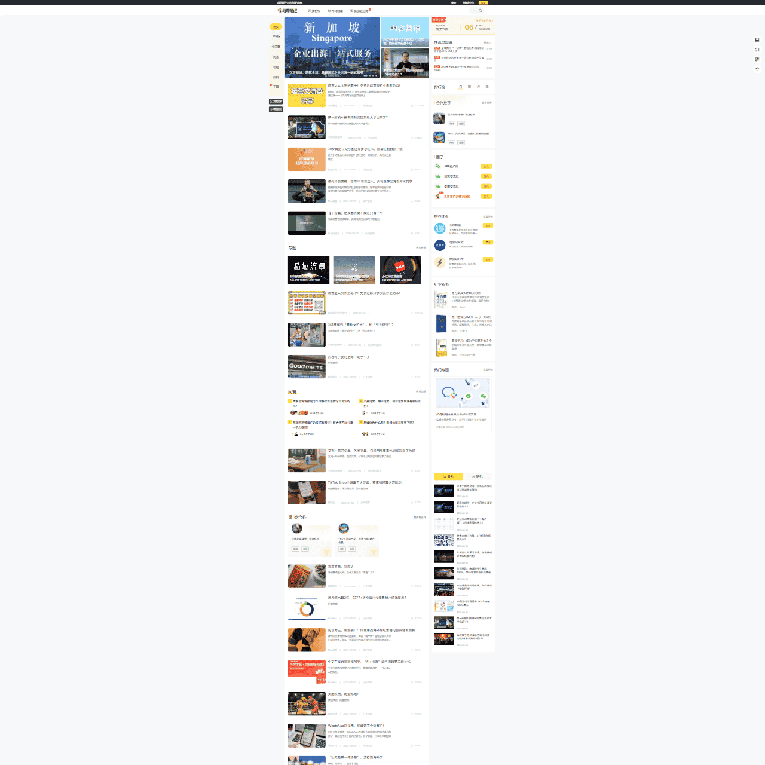Switch ranking to the 周 tab
Viewport: 765px width, 765px height.
pos(469,87)
